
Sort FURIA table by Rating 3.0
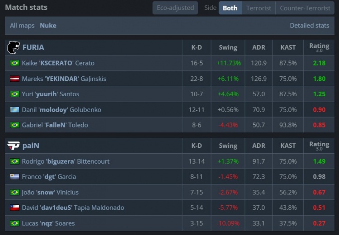pyautogui.click(x=319, y=47)
